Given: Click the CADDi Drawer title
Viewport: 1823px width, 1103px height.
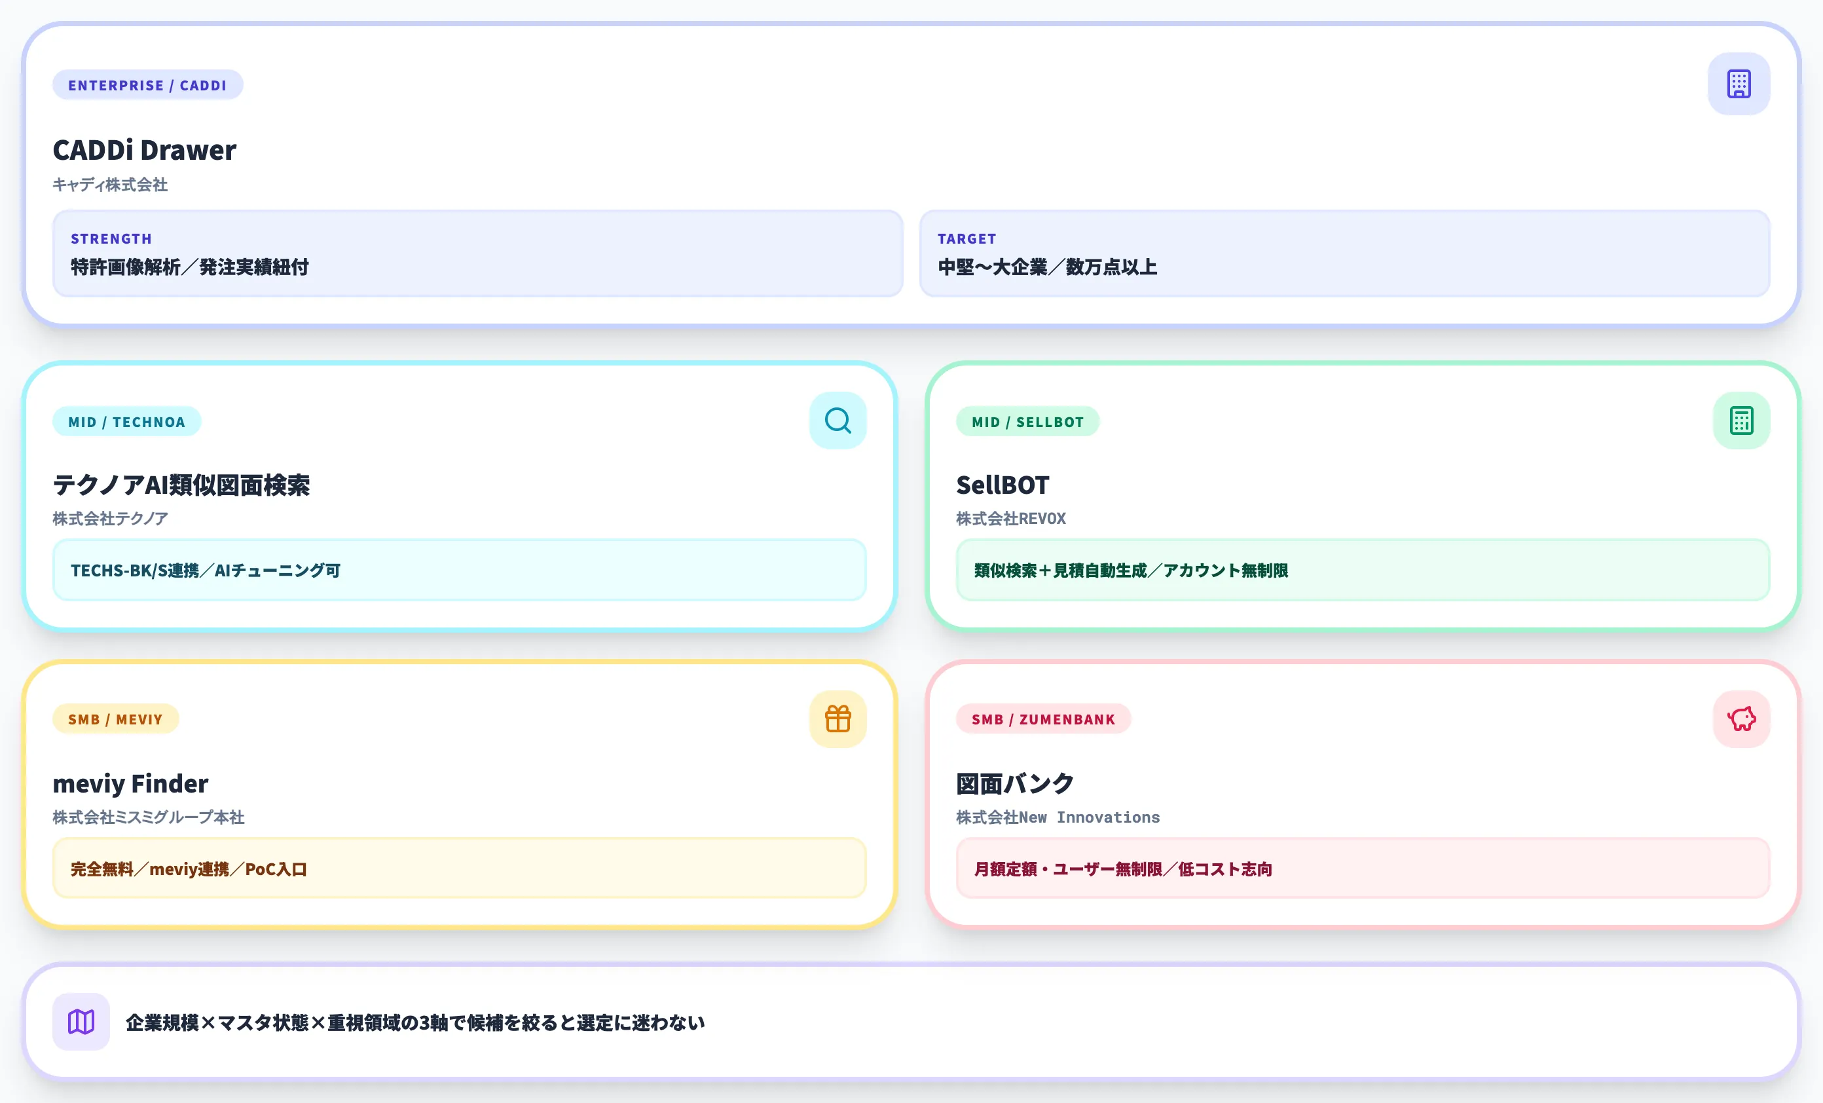Looking at the screenshot, I should coord(144,150).
